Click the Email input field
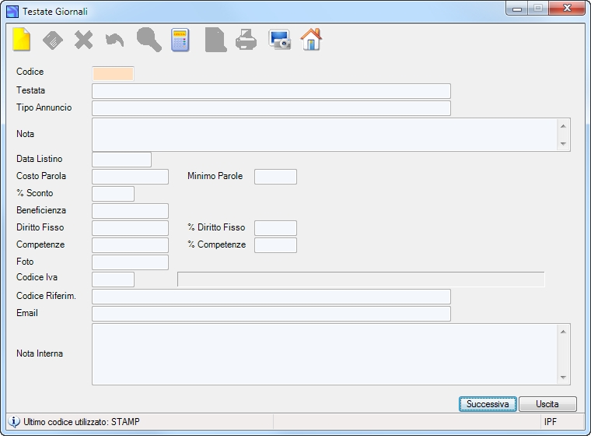The image size is (591, 436). pyautogui.click(x=271, y=314)
